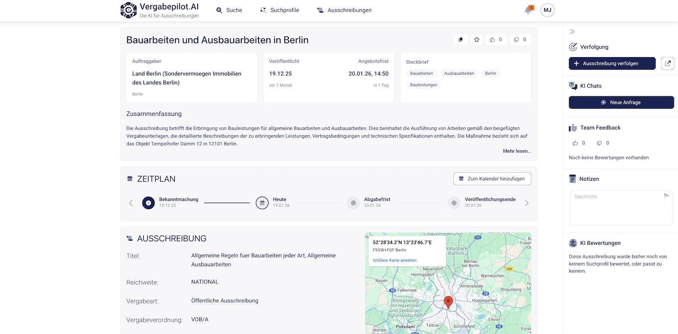Give thumbs down under Team Feedback
The image size is (678, 334).
pyautogui.click(x=599, y=143)
